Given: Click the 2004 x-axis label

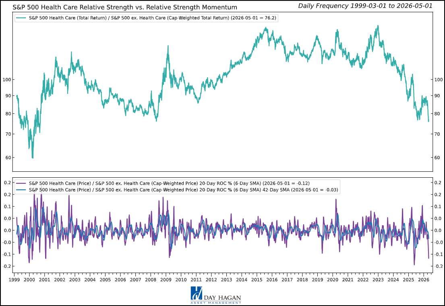Looking at the screenshot, I should [x=90, y=279].
